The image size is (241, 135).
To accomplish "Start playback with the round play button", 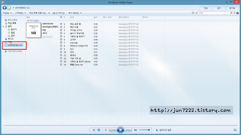I will (120, 130).
